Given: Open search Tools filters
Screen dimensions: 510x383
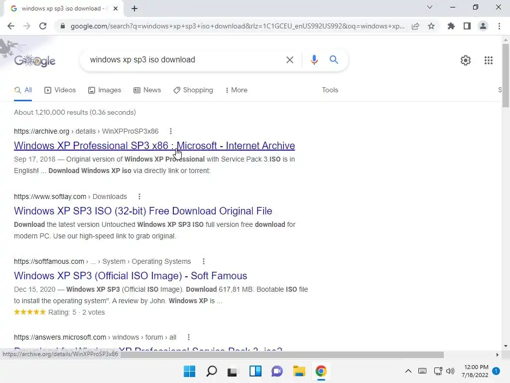Looking at the screenshot, I should click(x=330, y=90).
